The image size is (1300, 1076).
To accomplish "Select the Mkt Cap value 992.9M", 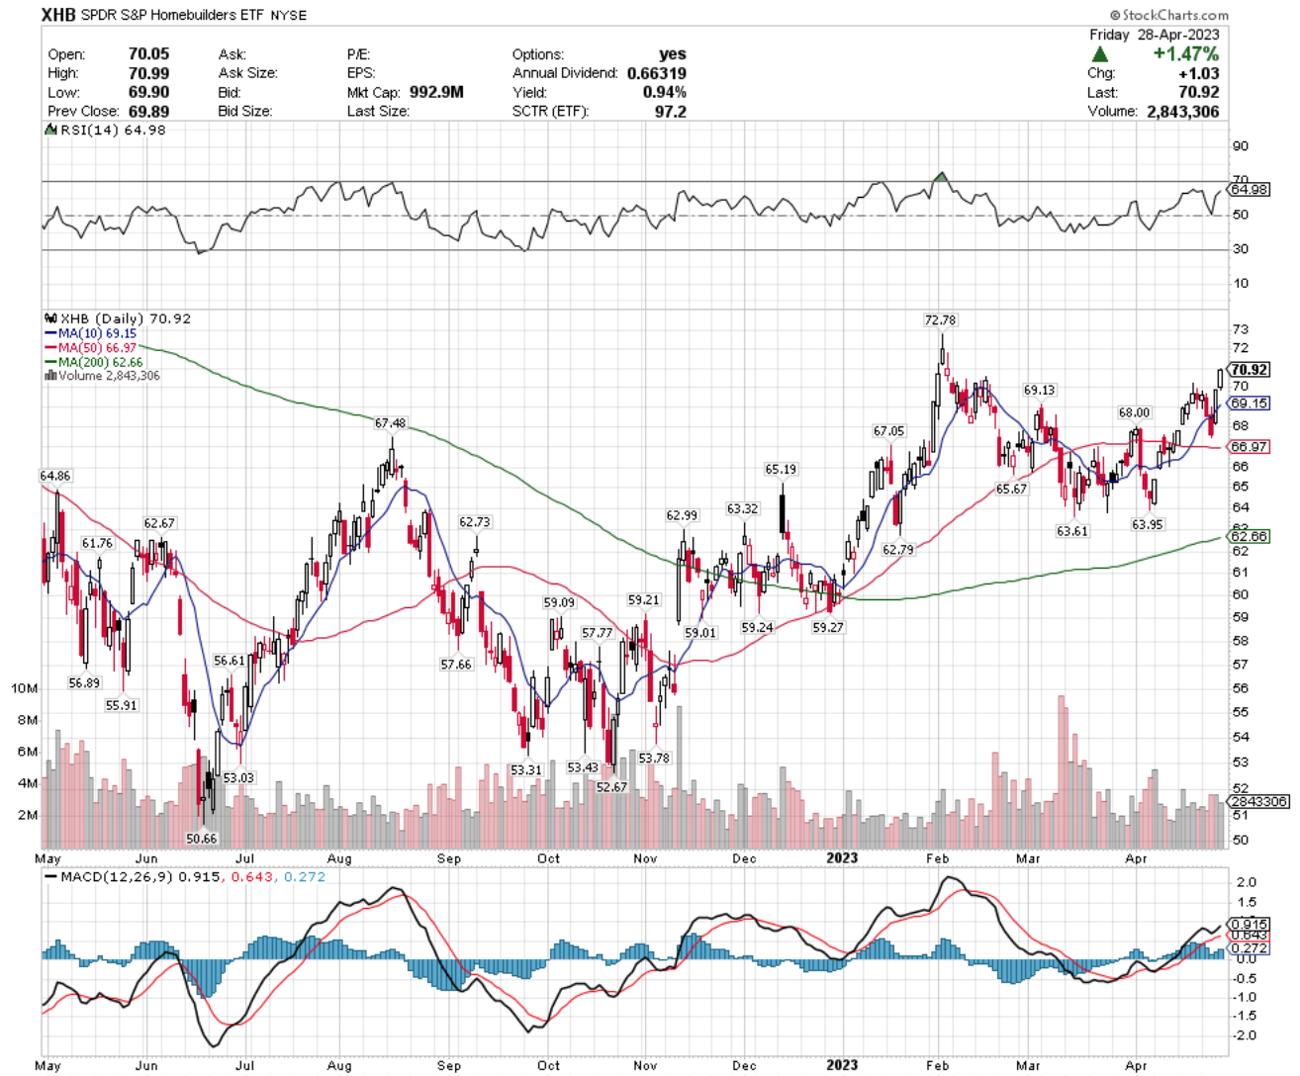I will [x=436, y=92].
